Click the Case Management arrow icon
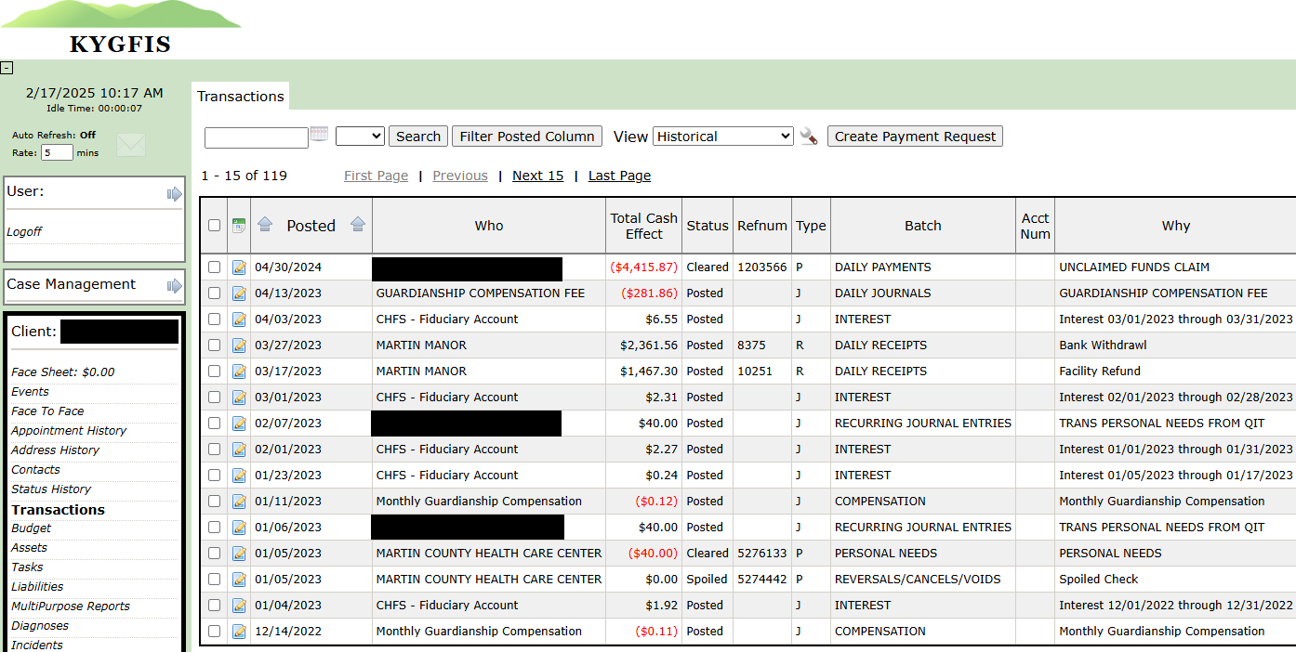The width and height of the screenshot is (1296, 652). click(x=174, y=285)
